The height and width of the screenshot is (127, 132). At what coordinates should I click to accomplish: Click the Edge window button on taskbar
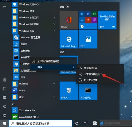click(x=116, y=123)
